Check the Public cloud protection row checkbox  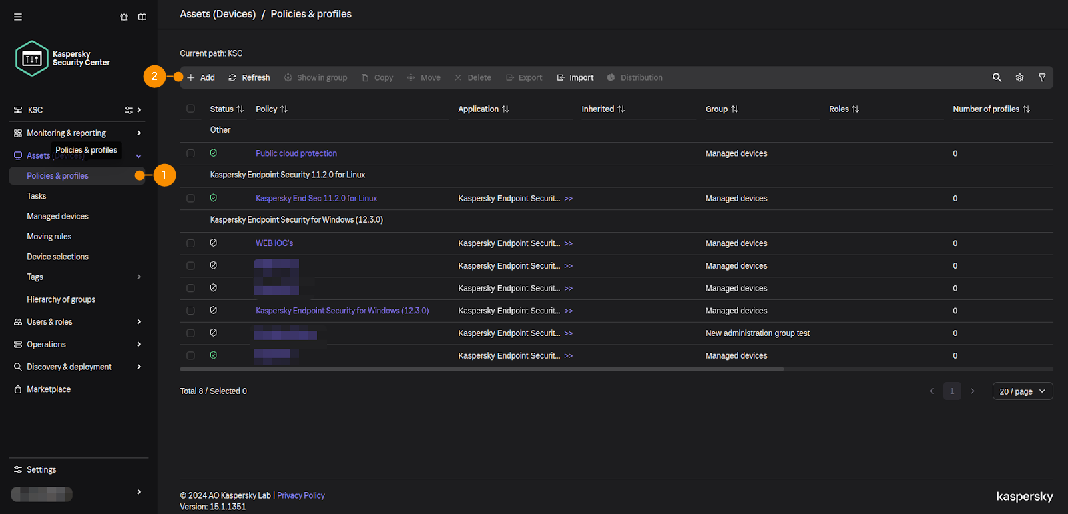(191, 153)
